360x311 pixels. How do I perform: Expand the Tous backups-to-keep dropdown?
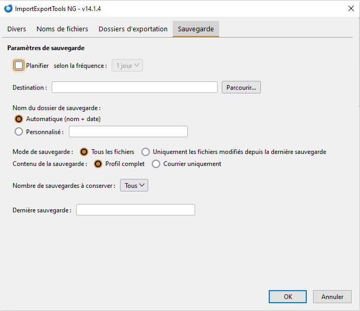[134, 185]
